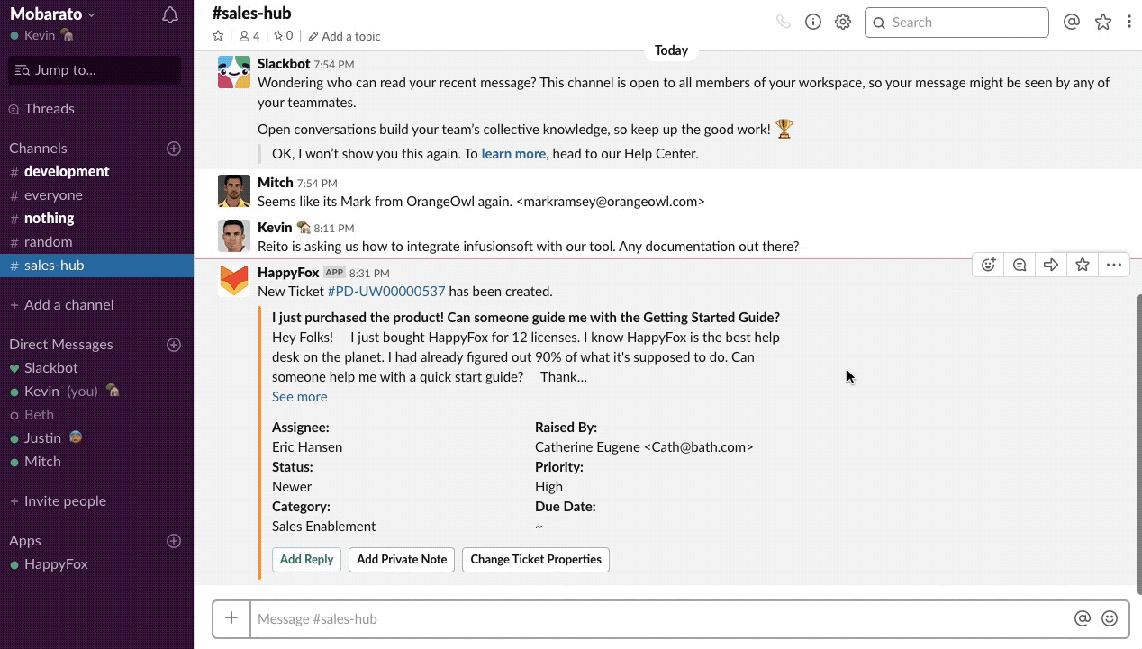Add a new channel with plus icon beside Channels
This screenshot has width=1142, height=649.
[174, 148]
